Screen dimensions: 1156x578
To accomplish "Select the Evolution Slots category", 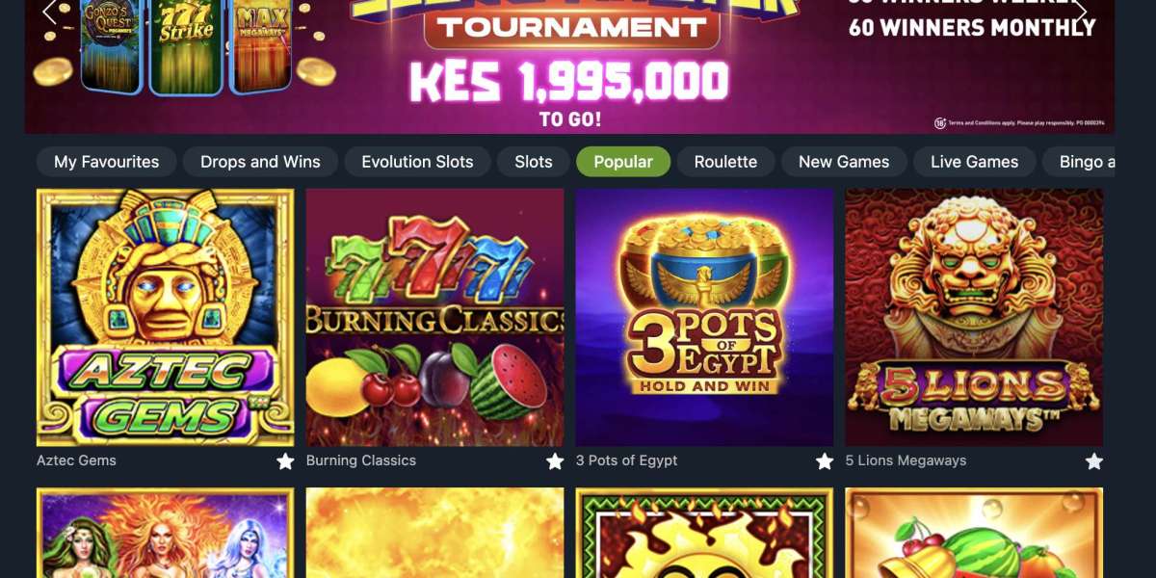I will pos(417,162).
